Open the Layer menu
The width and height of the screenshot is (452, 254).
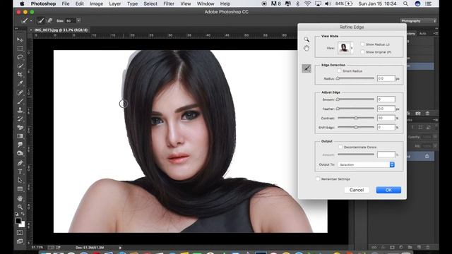[x=114, y=4]
